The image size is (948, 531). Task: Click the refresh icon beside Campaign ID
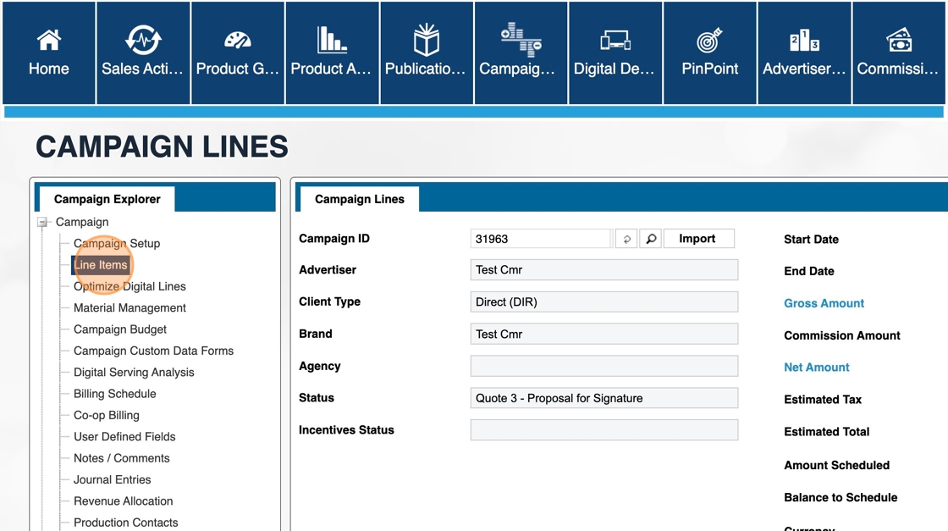pos(626,239)
